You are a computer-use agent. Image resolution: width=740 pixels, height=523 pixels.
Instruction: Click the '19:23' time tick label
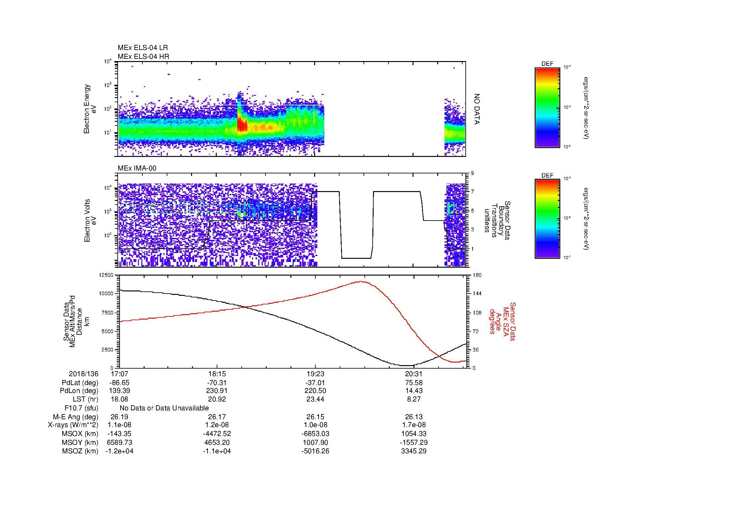point(315,374)
